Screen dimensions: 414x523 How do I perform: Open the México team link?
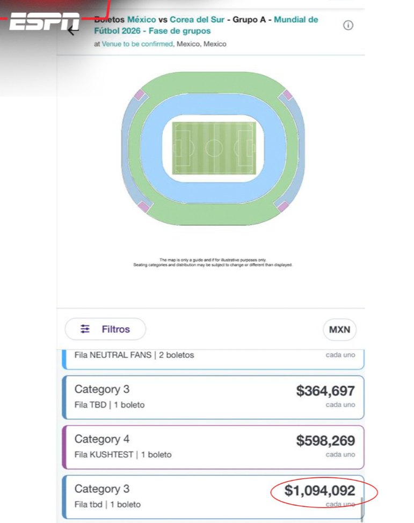click(141, 20)
